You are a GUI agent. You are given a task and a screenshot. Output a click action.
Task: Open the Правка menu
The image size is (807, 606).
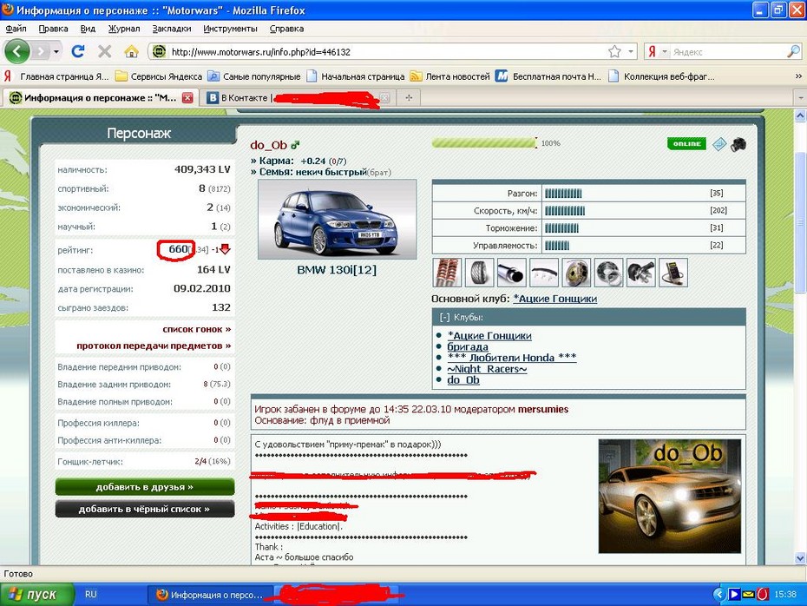pyautogui.click(x=53, y=29)
